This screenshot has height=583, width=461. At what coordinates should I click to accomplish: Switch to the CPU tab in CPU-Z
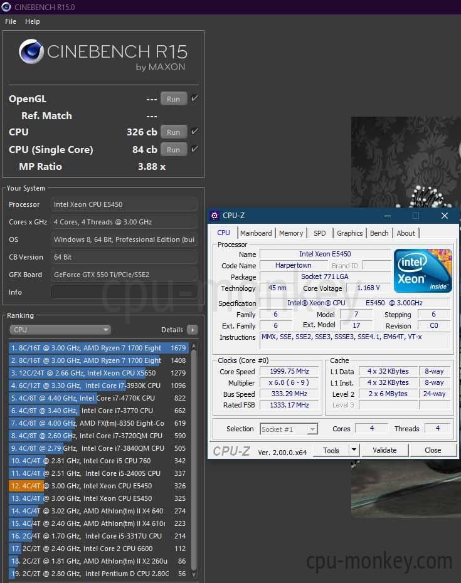[x=224, y=233]
